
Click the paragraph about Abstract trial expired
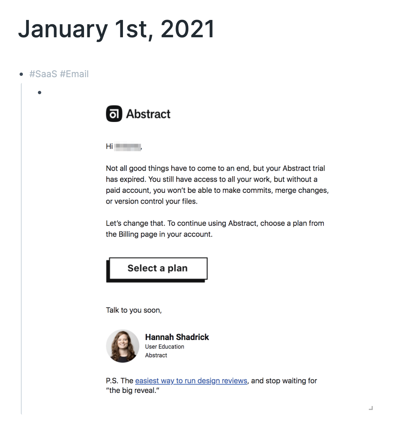[217, 185]
